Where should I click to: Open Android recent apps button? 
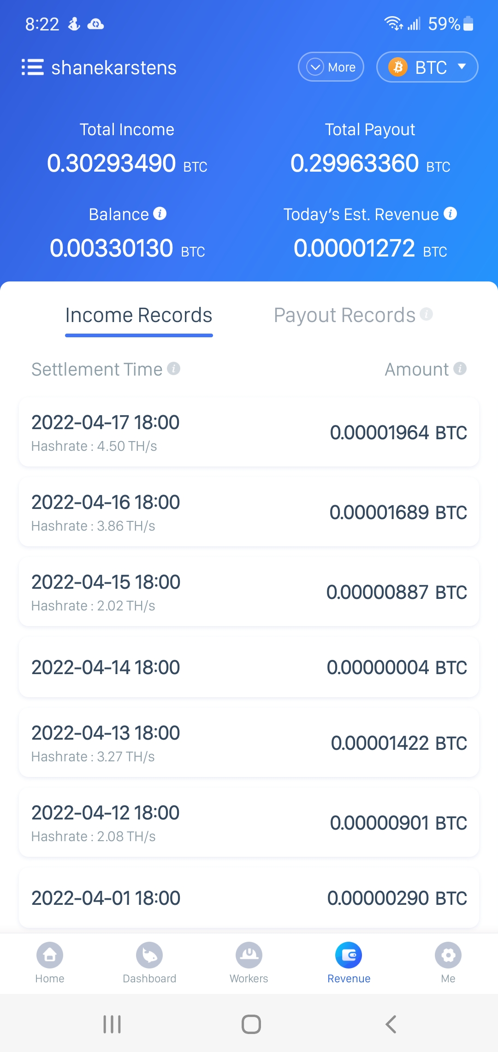coord(112,1024)
